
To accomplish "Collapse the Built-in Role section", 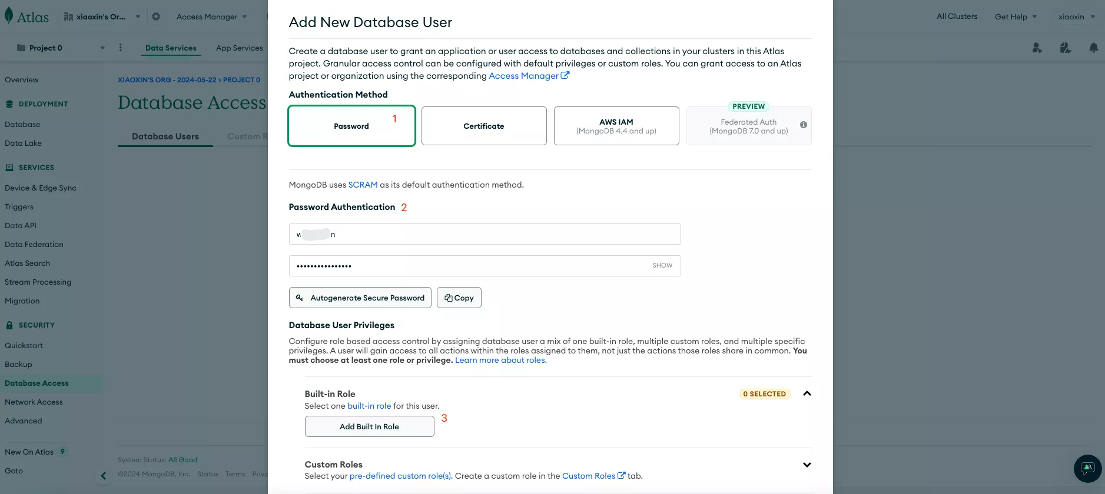I will point(807,393).
